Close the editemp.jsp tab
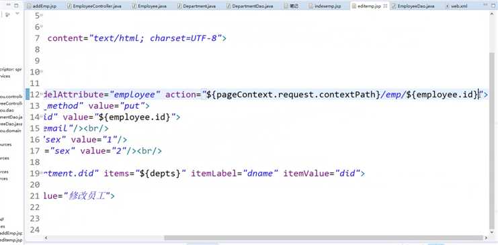Image resolution: width=498 pixels, height=245 pixels. (385, 6)
